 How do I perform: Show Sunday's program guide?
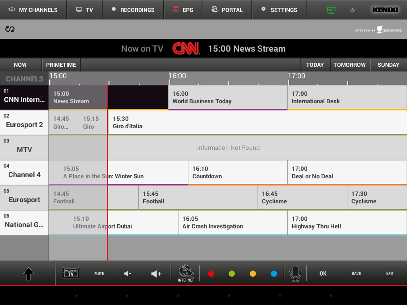pyautogui.click(x=389, y=65)
